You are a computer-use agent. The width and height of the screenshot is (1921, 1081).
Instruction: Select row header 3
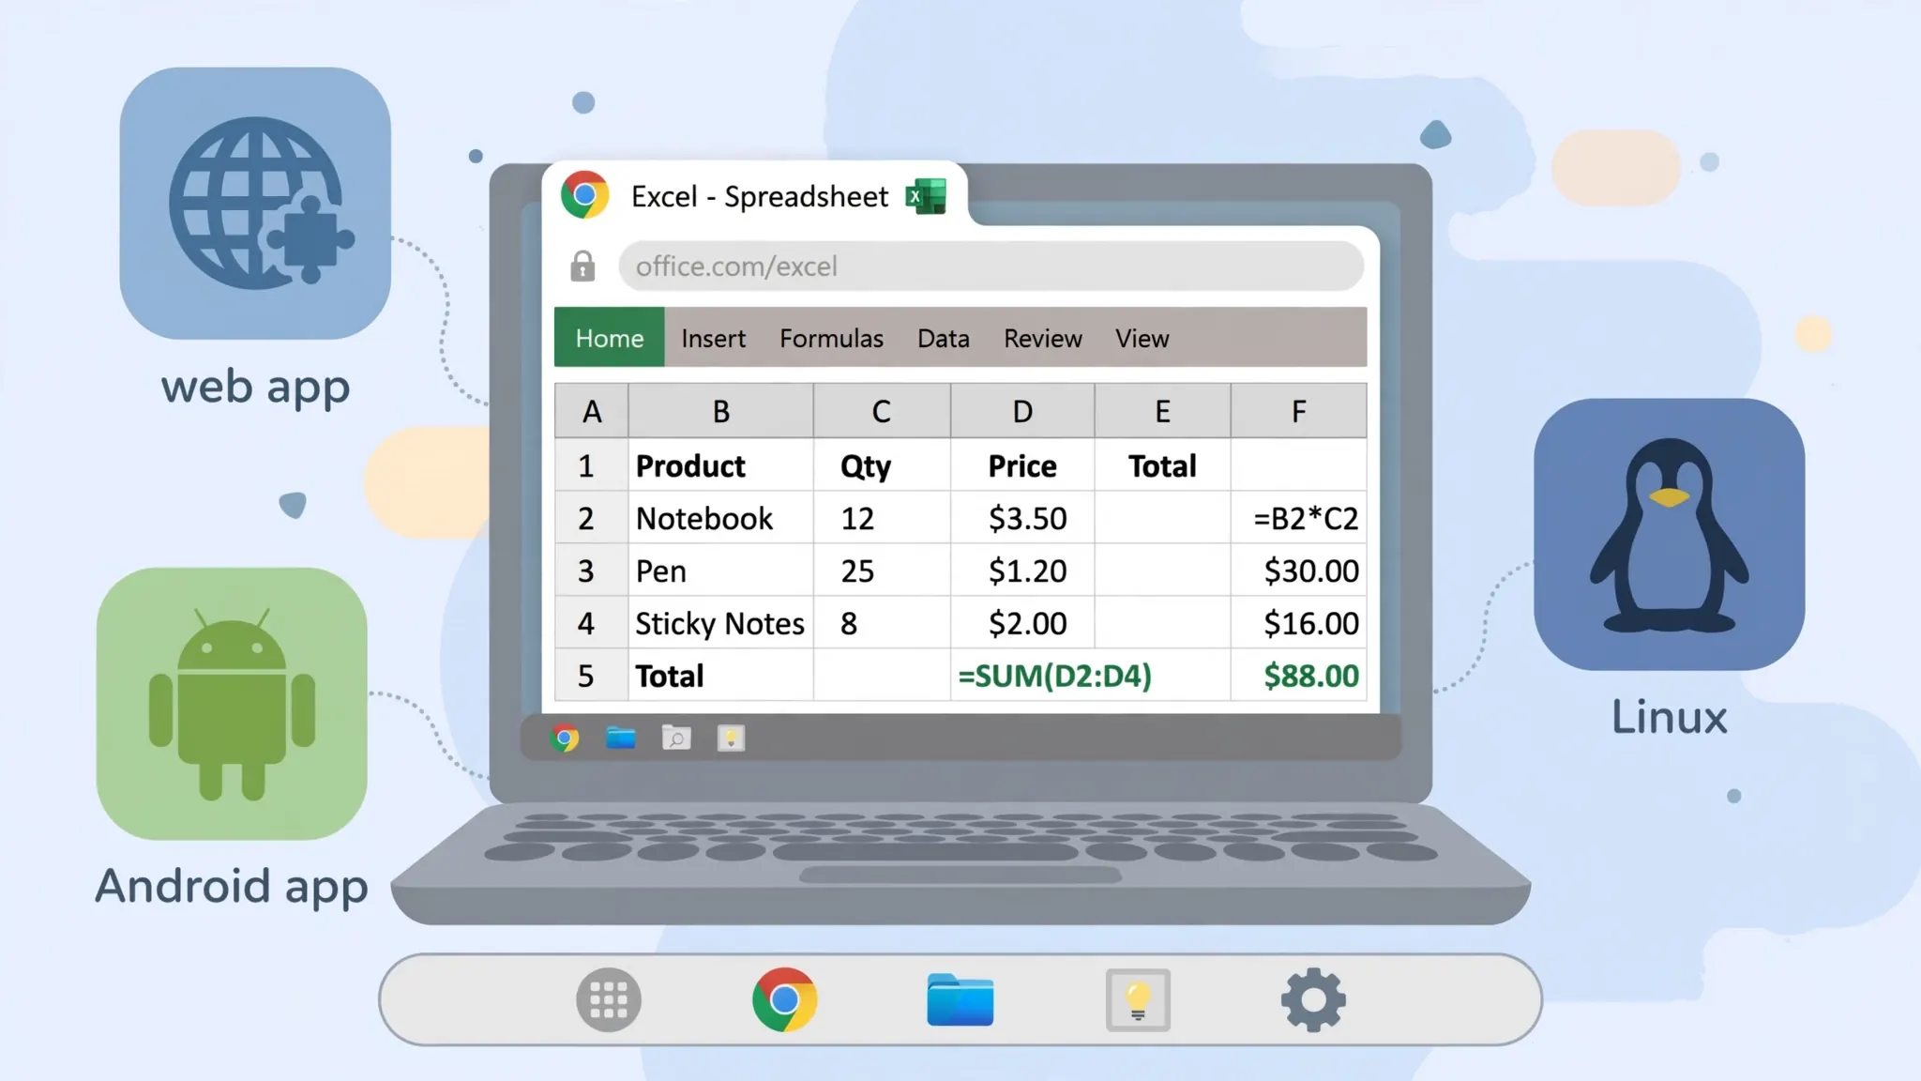(591, 571)
